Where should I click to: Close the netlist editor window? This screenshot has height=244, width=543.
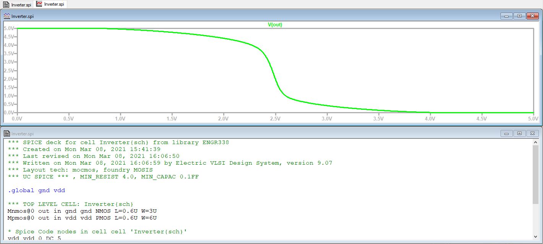[x=532, y=133]
